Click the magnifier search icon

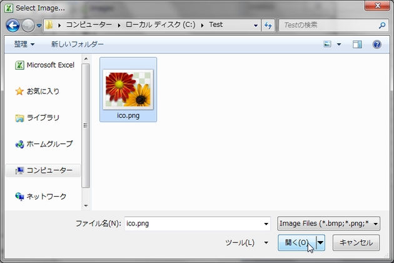tap(382, 25)
